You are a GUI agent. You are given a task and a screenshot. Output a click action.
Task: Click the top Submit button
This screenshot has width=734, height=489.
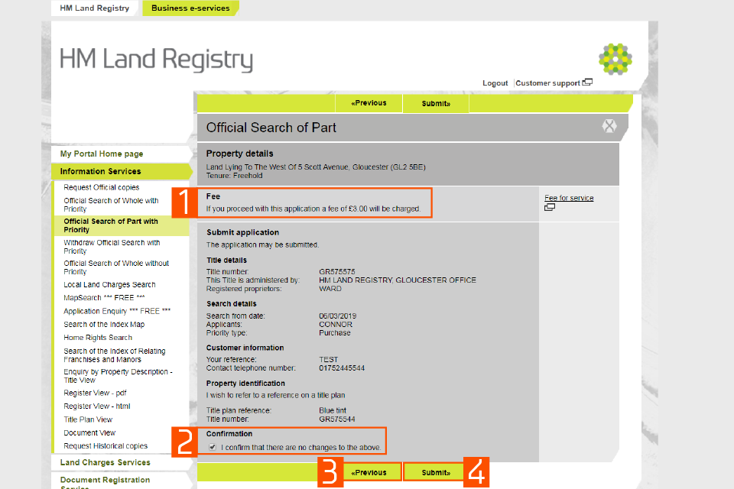click(435, 103)
